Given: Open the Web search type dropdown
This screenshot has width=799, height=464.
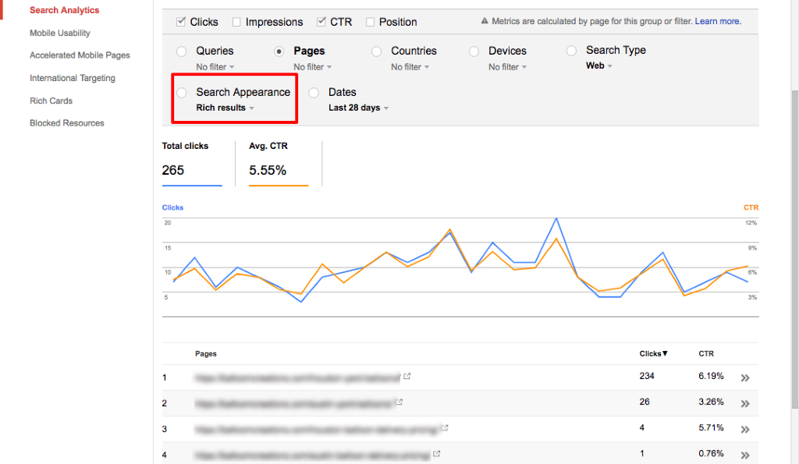Looking at the screenshot, I should click(598, 66).
